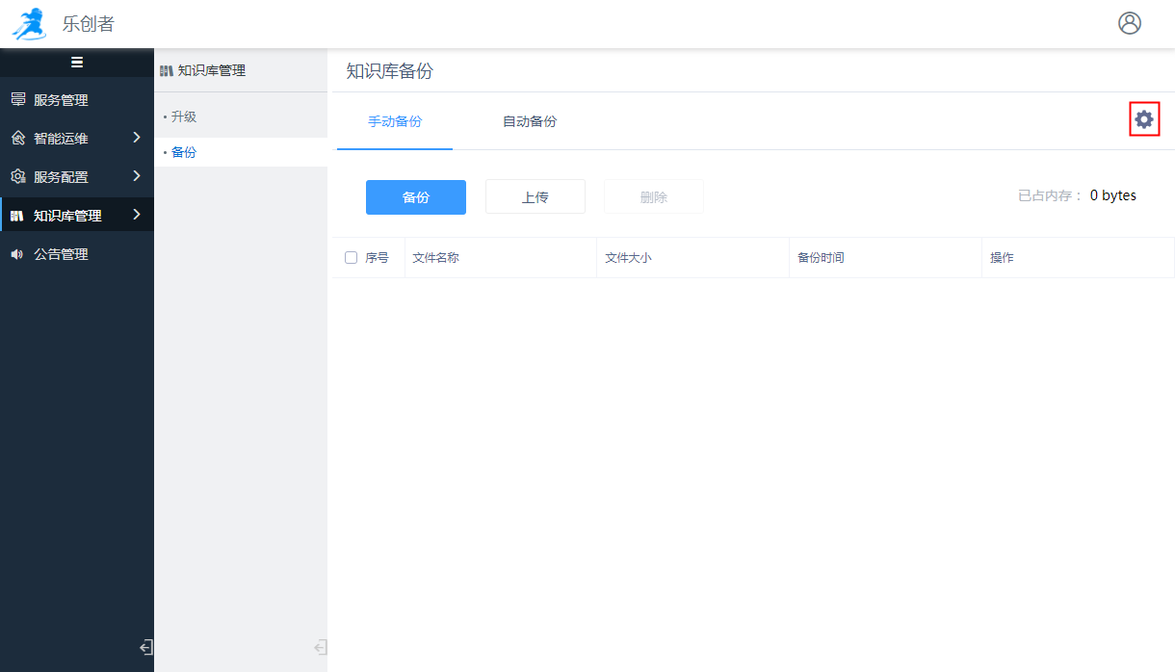
Task: Select the 升级 item in submenu
Action: tap(183, 115)
